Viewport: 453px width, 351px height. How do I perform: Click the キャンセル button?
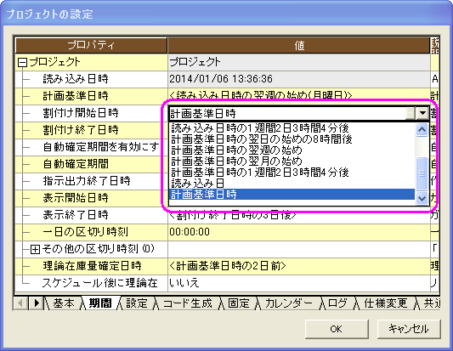tap(409, 329)
